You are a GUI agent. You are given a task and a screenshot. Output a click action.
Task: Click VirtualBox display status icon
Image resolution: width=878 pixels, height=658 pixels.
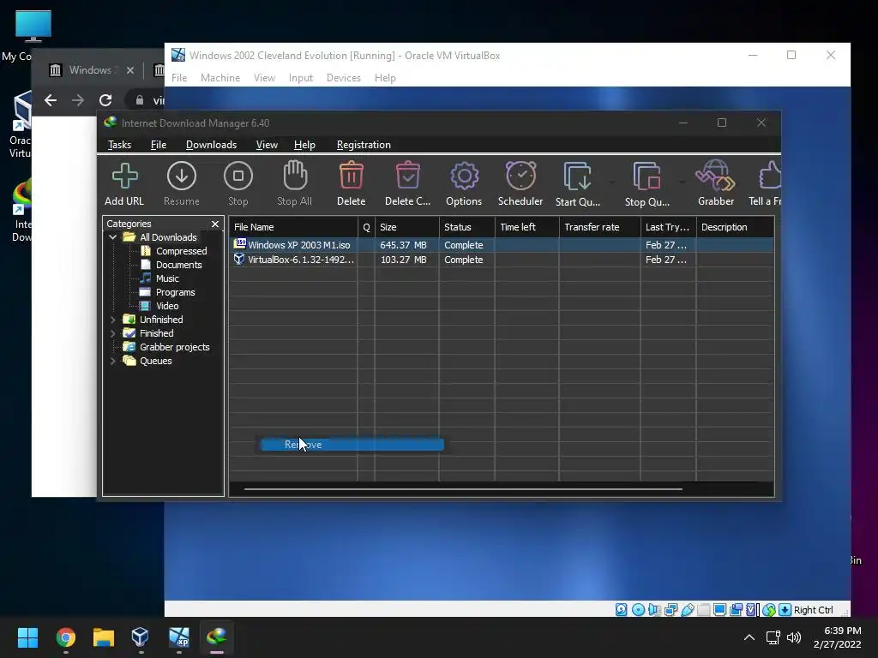[720, 610]
